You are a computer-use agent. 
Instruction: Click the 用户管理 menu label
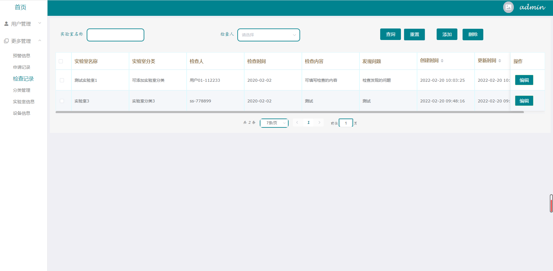[21, 24]
